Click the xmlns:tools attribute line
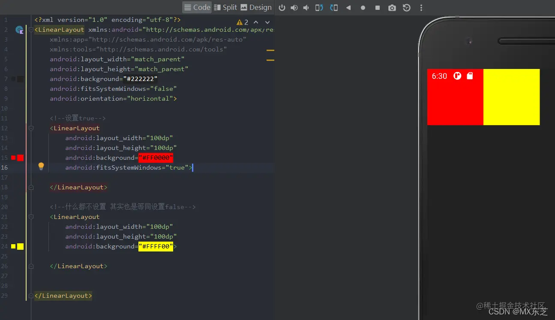Screen dimensions: 555x320 click(138, 49)
